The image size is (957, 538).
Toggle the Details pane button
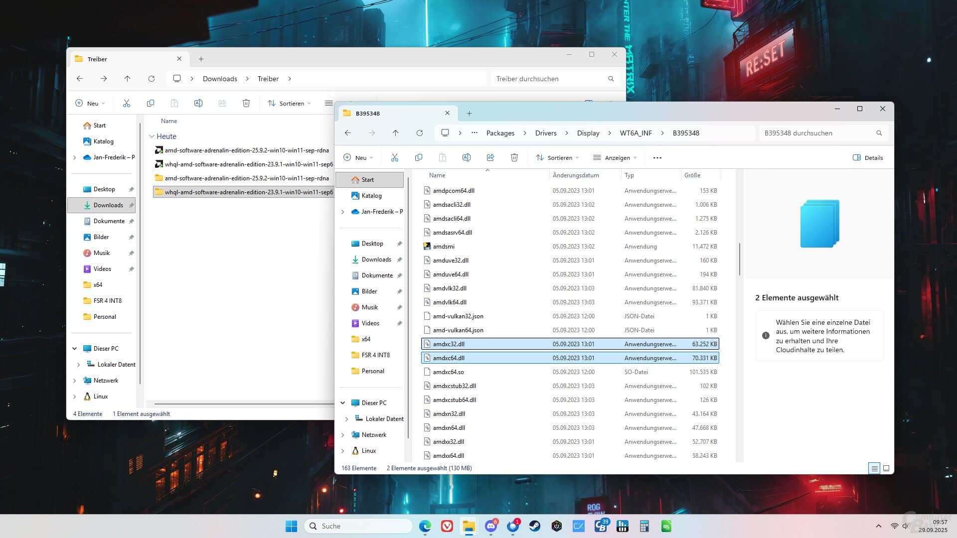(x=868, y=157)
